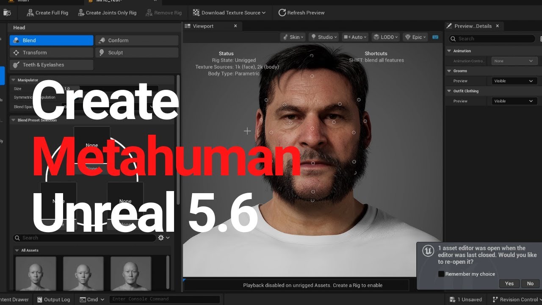
Task: Collapse Blend Preset Selection section
Action: tap(14, 120)
